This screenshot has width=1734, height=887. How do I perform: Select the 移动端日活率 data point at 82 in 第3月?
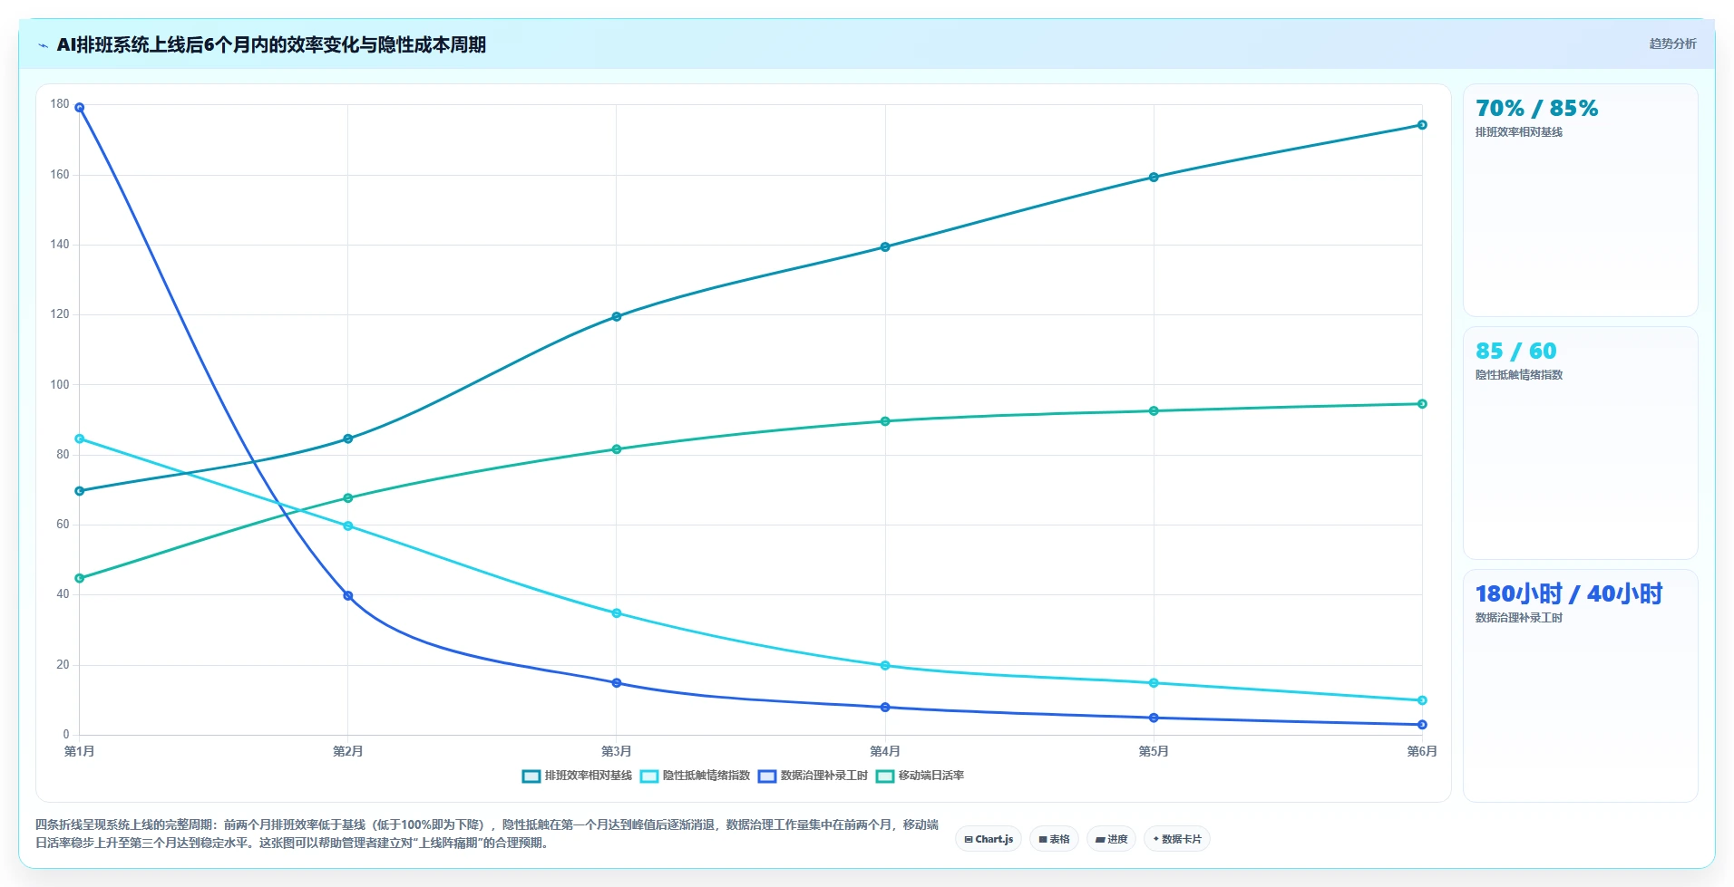pyautogui.click(x=617, y=449)
